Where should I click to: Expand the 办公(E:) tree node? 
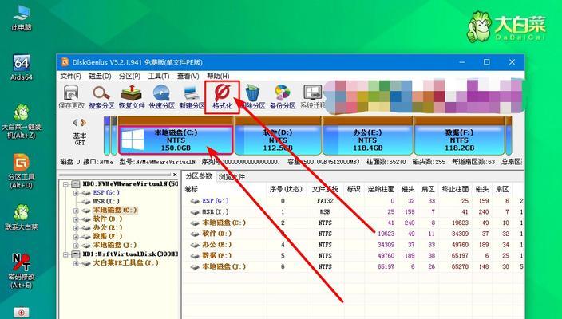[76, 228]
